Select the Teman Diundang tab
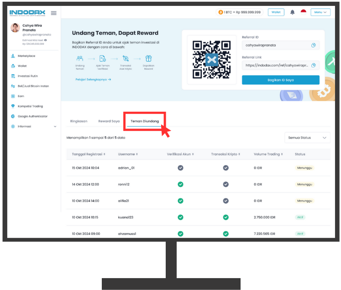 coord(145,121)
